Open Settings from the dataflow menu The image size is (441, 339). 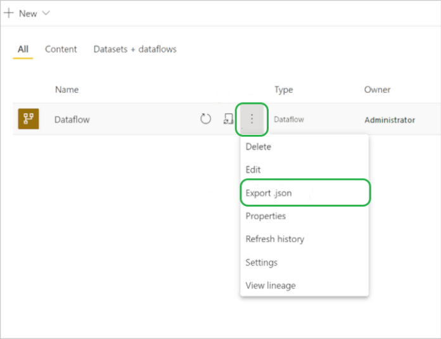coord(262,262)
